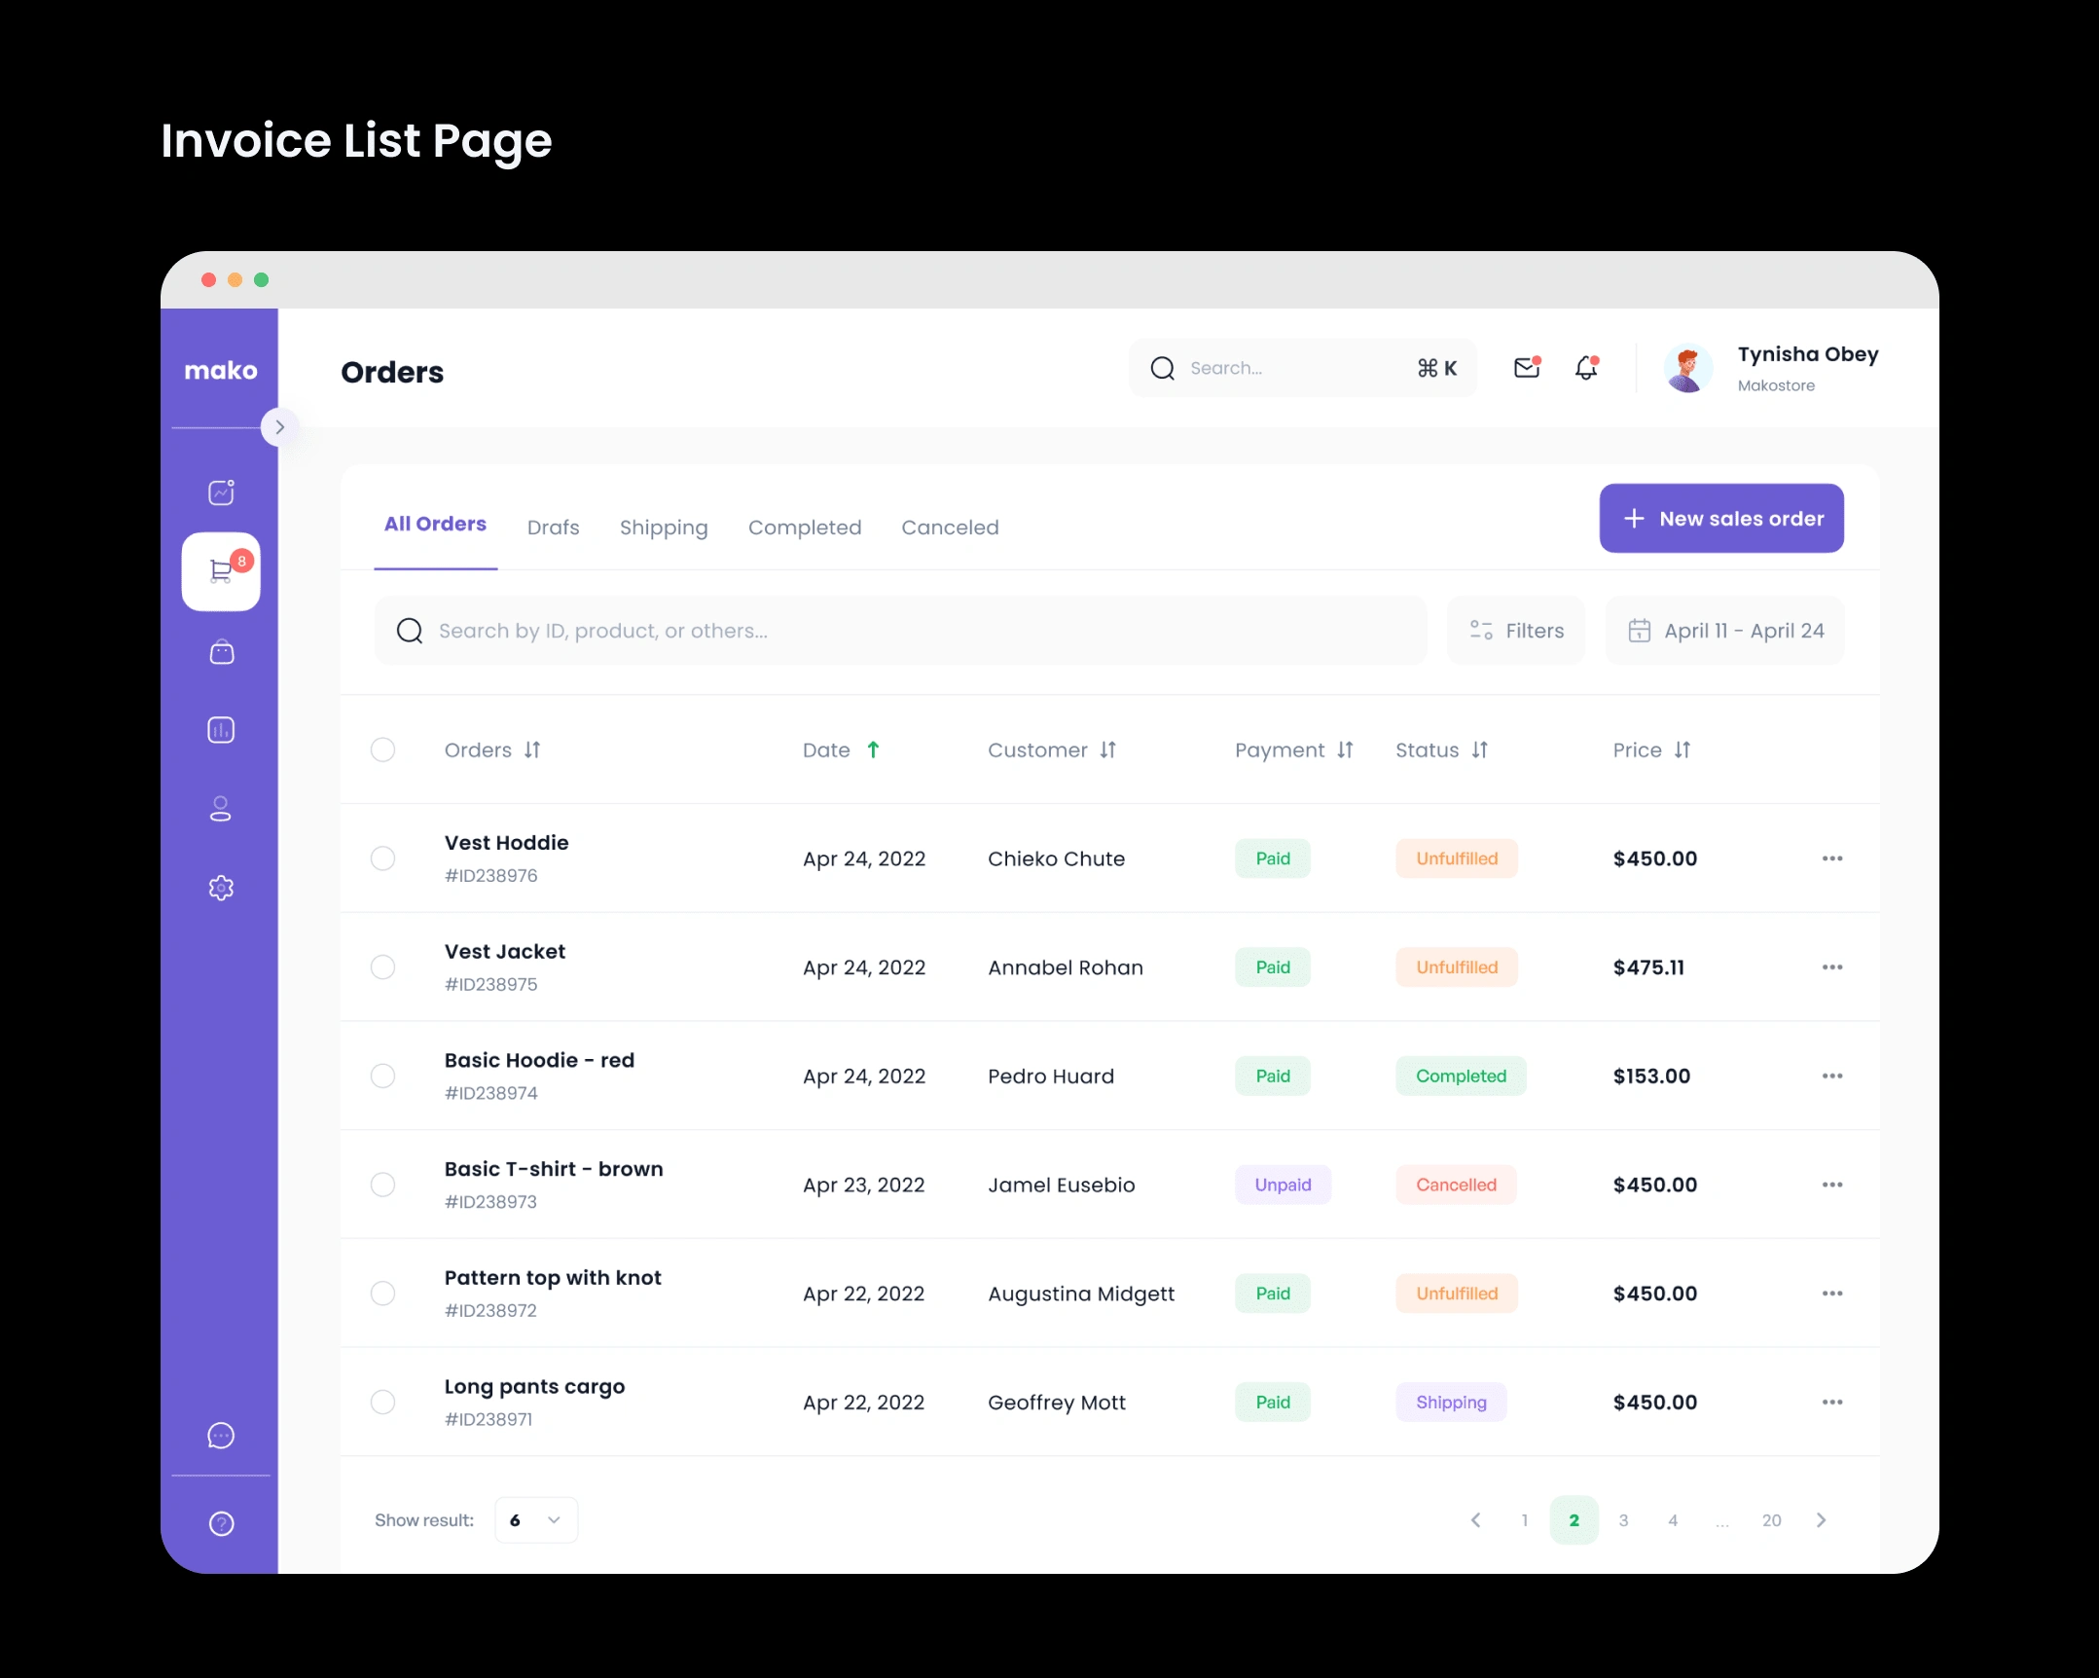Viewport: 2099px width, 1678px height.
Task: Open the Show result count dropdown
Action: tap(536, 1520)
